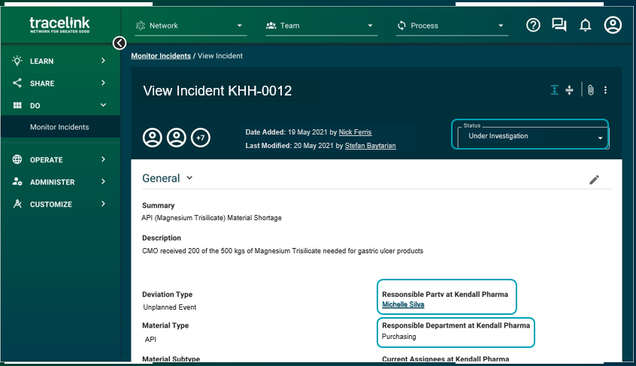Screen dimensions: 636x366
Task: Click the General section heading
Action: 161,178
